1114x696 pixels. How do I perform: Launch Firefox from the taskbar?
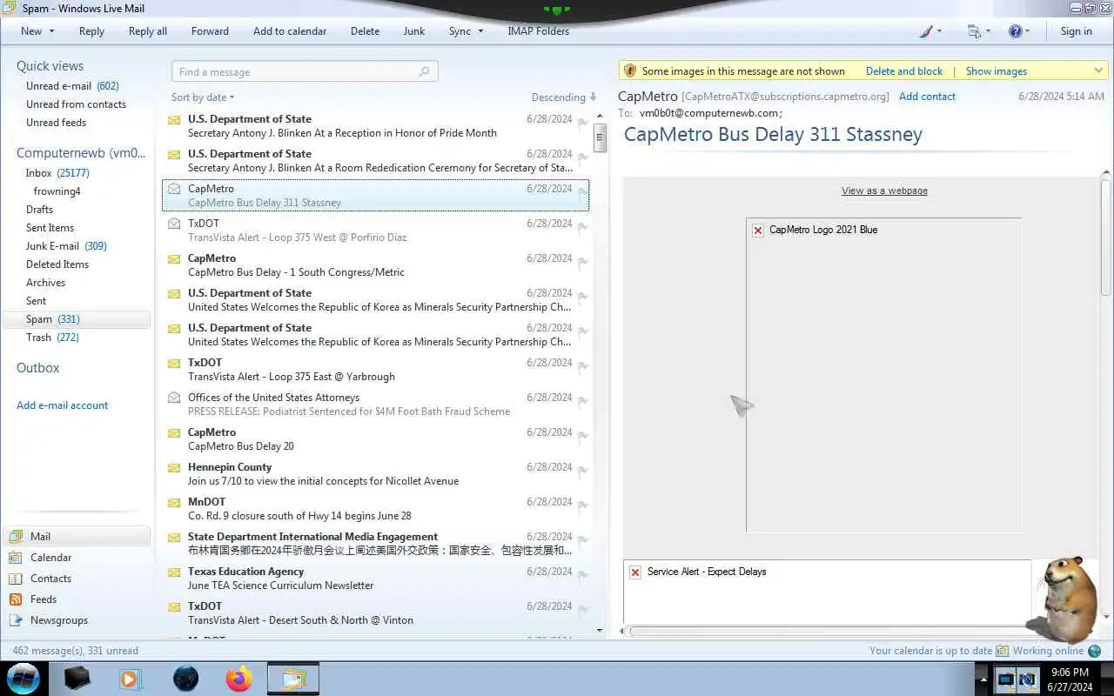pyautogui.click(x=238, y=679)
